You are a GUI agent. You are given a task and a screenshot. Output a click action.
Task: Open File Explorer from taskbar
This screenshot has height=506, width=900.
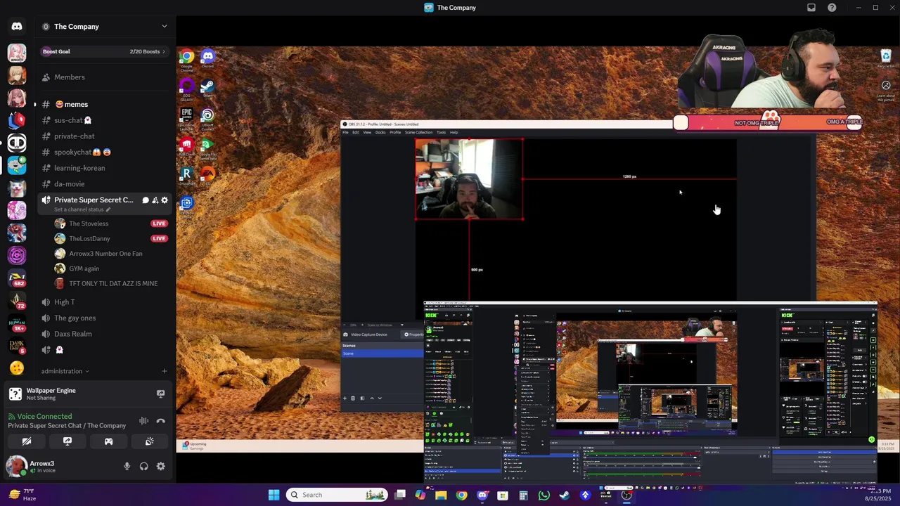click(x=441, y=495)
